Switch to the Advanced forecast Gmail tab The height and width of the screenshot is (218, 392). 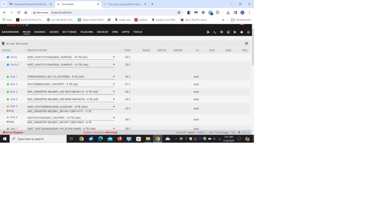tap(31, 4)
